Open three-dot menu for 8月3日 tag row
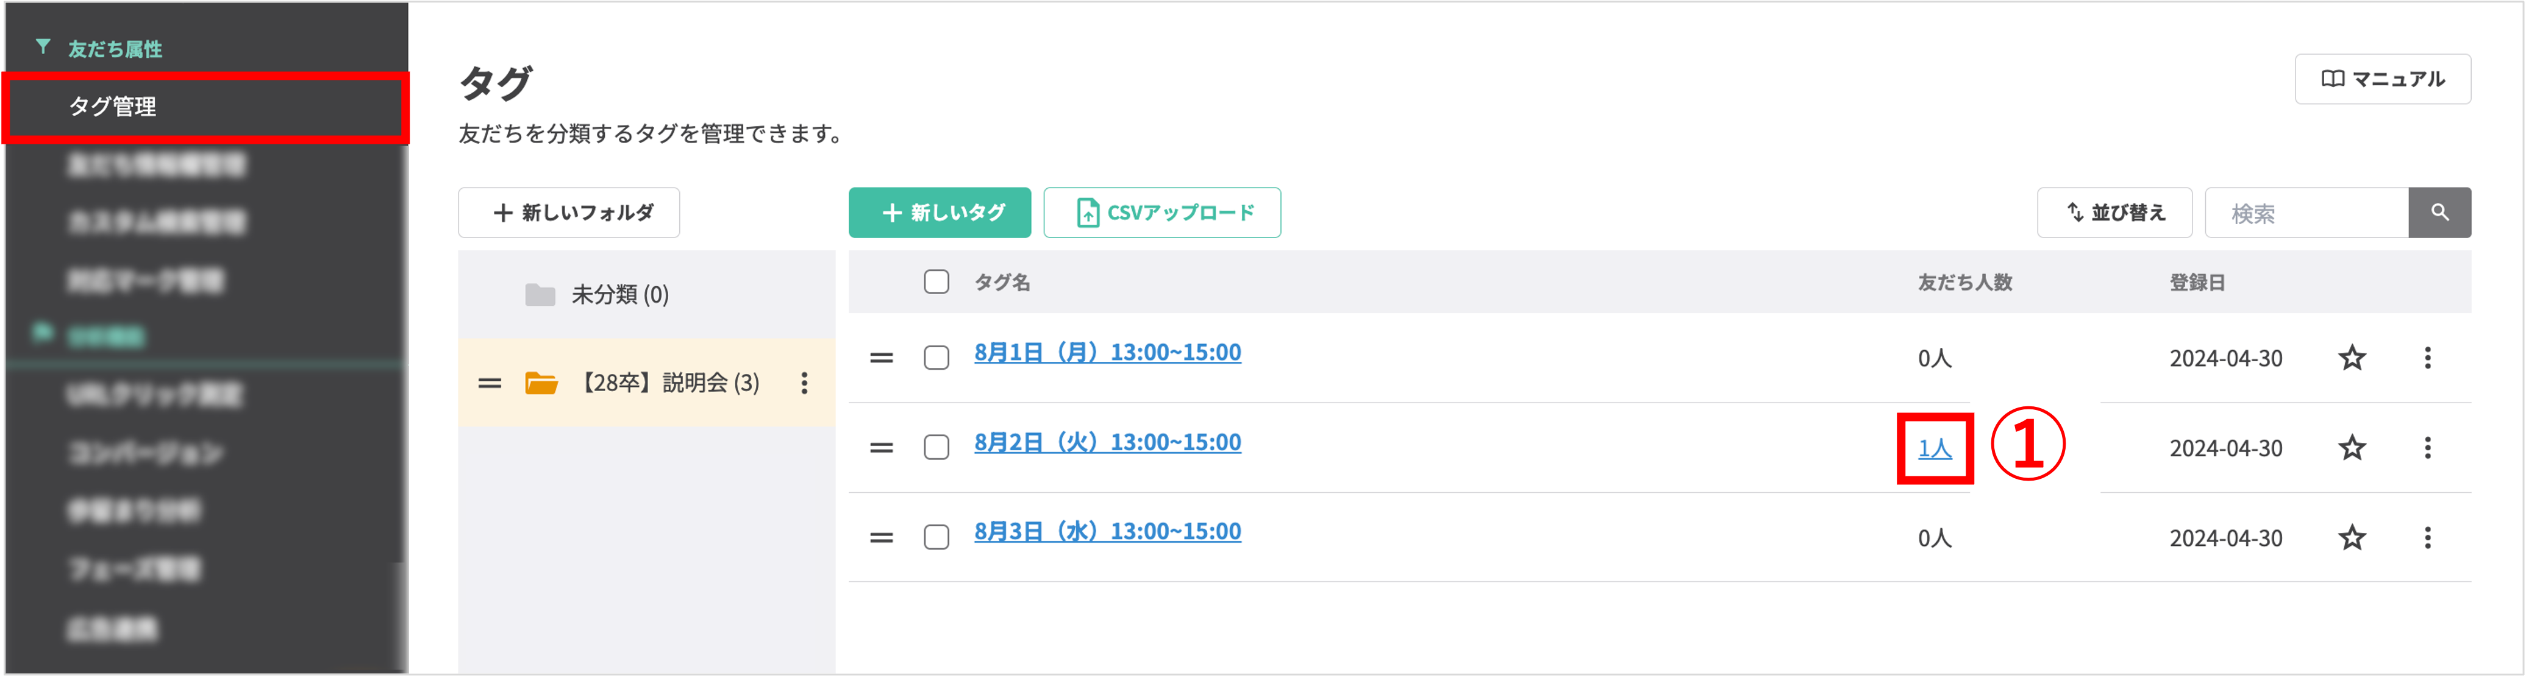Image resolution: width=2526 pixels, height=678 pixels. point(2427,538)
